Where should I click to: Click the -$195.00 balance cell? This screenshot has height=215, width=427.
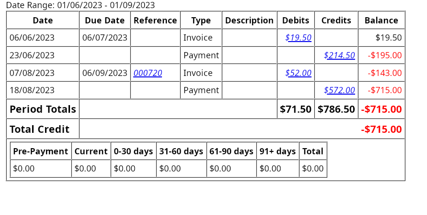click(x=384, y=55)
